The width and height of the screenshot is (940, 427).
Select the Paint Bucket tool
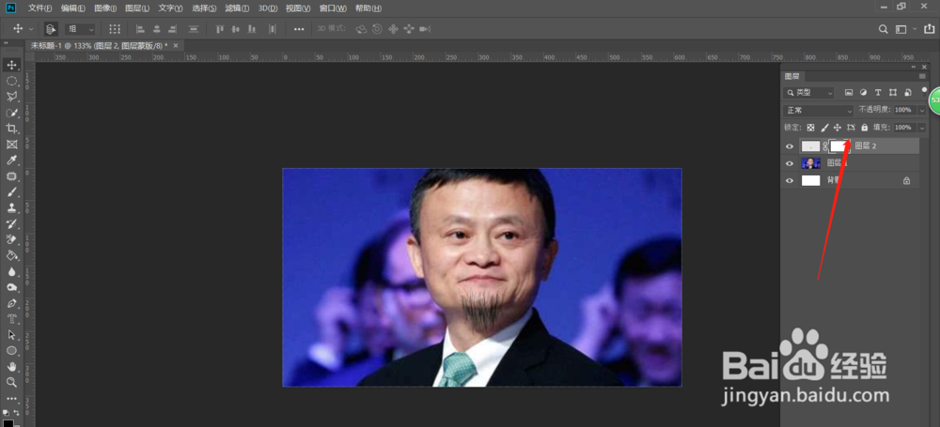click(x=11, y=255)
